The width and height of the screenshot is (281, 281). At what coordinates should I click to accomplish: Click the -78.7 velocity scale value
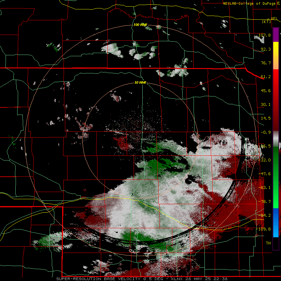[264, 202]
